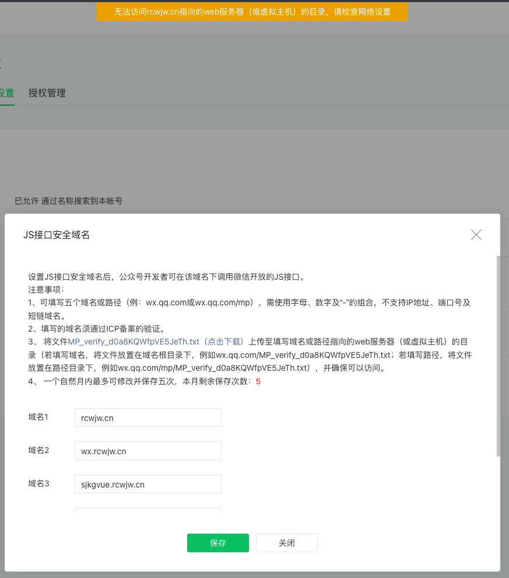Screen dimensions: 509x578
Task: Click the 域名3 label
Action: tap(38, 483)
